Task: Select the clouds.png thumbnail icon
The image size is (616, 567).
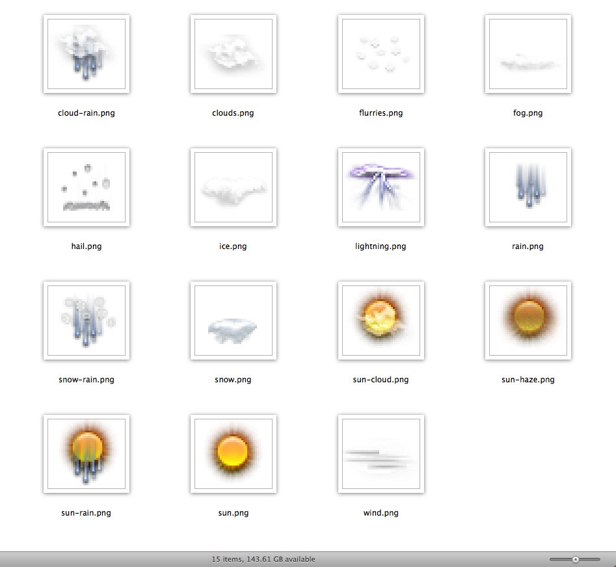Action: tap(234, 54)
